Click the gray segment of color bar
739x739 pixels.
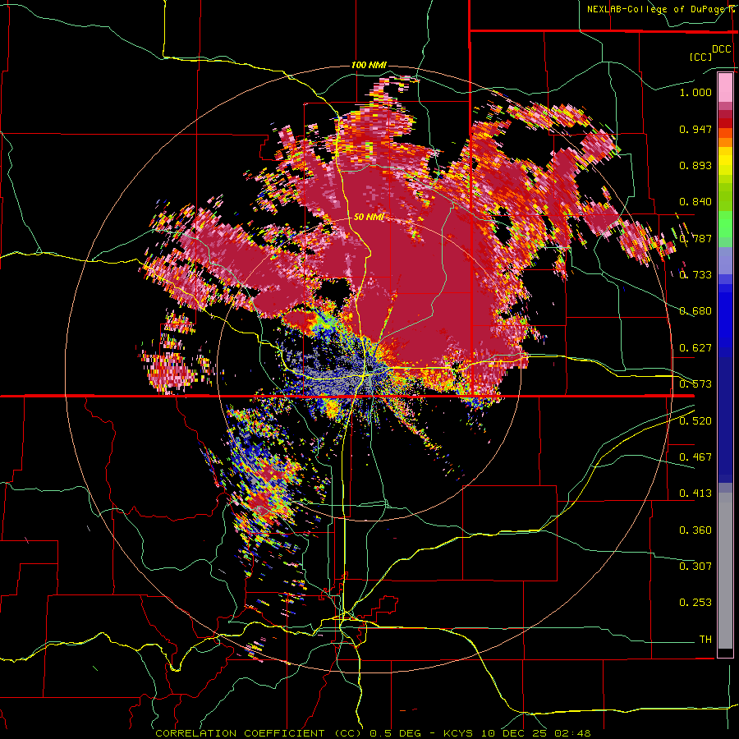(725, 571)
